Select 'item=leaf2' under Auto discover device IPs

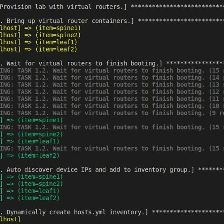coord(30,198)
